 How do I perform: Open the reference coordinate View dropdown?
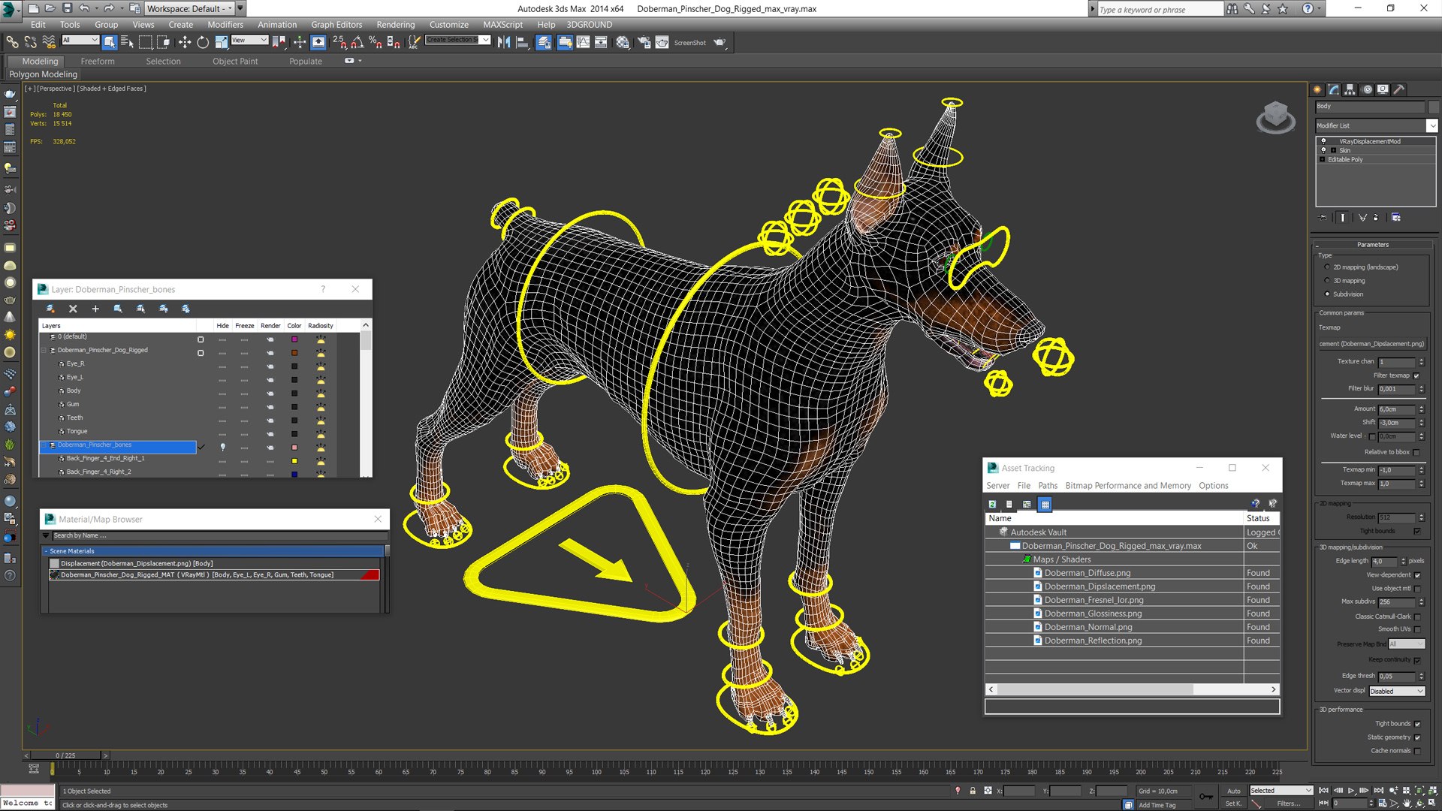[249, 40]
